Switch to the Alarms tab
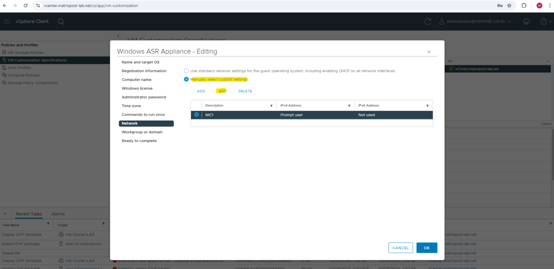 click(58, 214)
